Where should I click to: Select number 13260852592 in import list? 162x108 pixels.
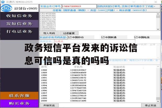pyautogui.click(x=48, y=29)
